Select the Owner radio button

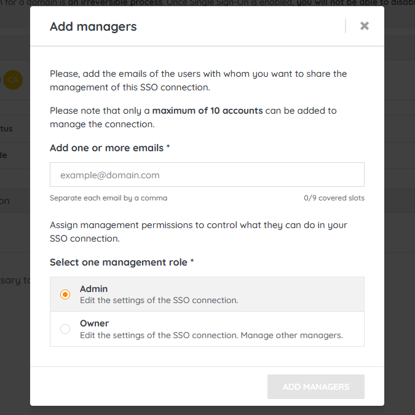click(x=65, y=329)
